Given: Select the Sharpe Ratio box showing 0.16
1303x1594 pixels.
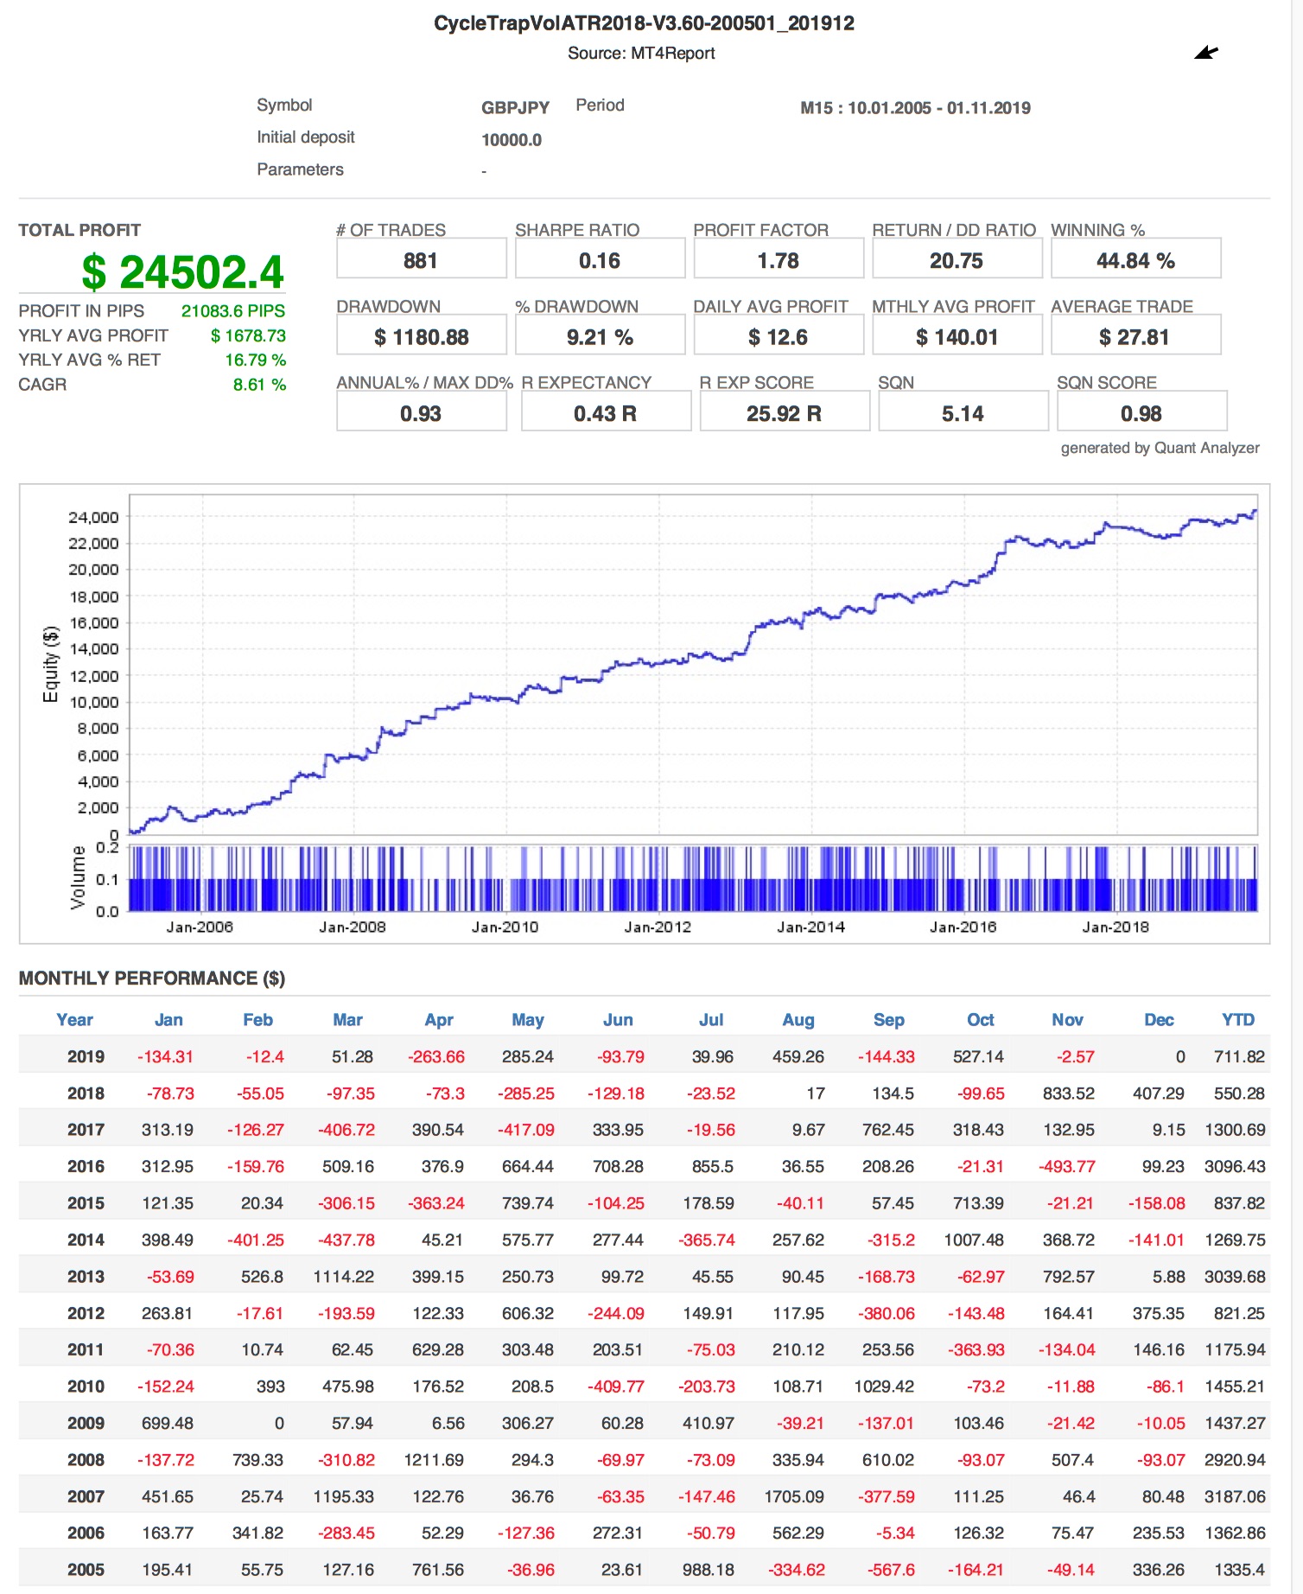Looking at the screenshot, I should [600, 258].
